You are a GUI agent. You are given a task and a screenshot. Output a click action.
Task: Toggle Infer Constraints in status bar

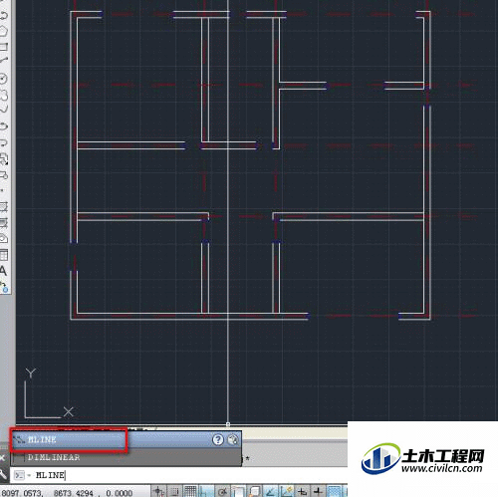(x=158, y=491)
